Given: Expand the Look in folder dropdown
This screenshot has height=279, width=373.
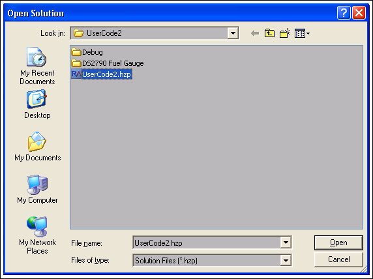Looking at the screenshot, I should (233, 33).
